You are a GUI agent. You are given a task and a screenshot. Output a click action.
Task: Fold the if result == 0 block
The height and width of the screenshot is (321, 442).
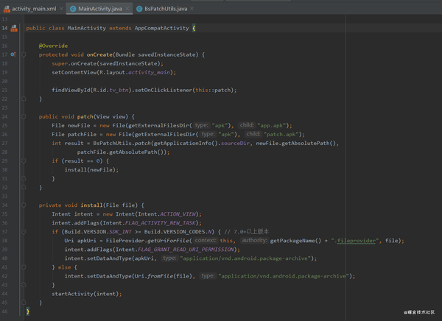coord(25,160)
